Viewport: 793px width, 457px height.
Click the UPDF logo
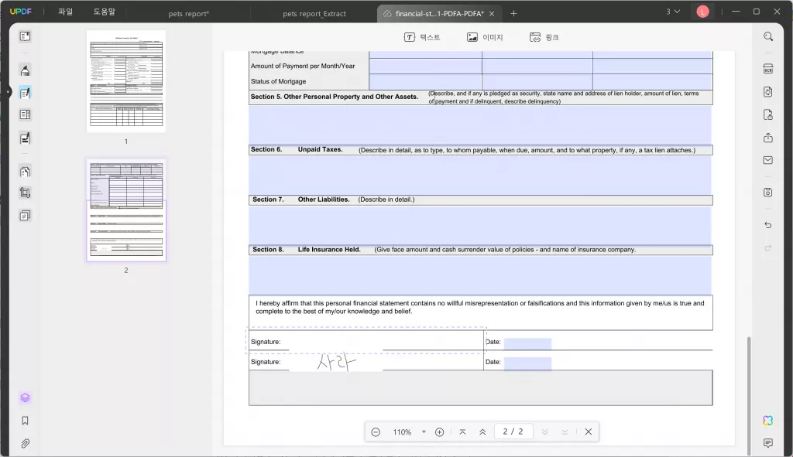pyautogui.click(x=21, y=12)
